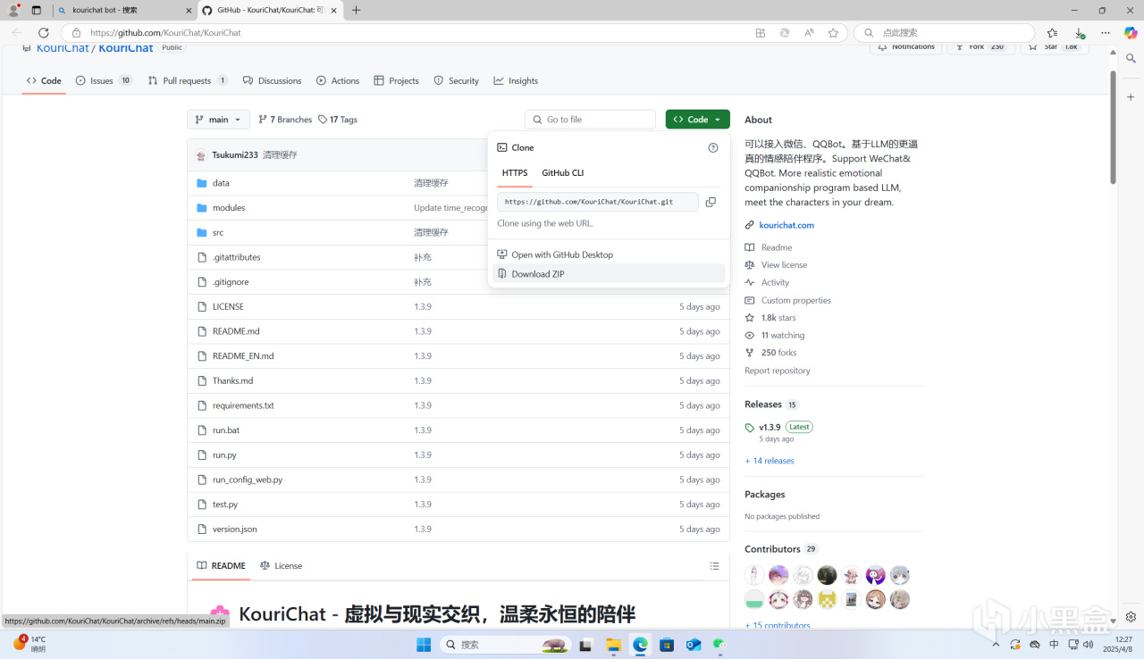
Task: Open the Favorites list icon in toolbar
Action: (x=1052, y=33)
